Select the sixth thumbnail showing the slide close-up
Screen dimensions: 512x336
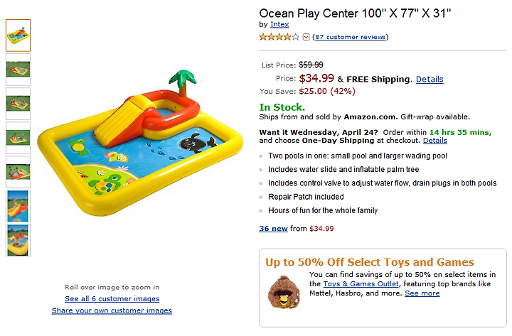point(18,206)
